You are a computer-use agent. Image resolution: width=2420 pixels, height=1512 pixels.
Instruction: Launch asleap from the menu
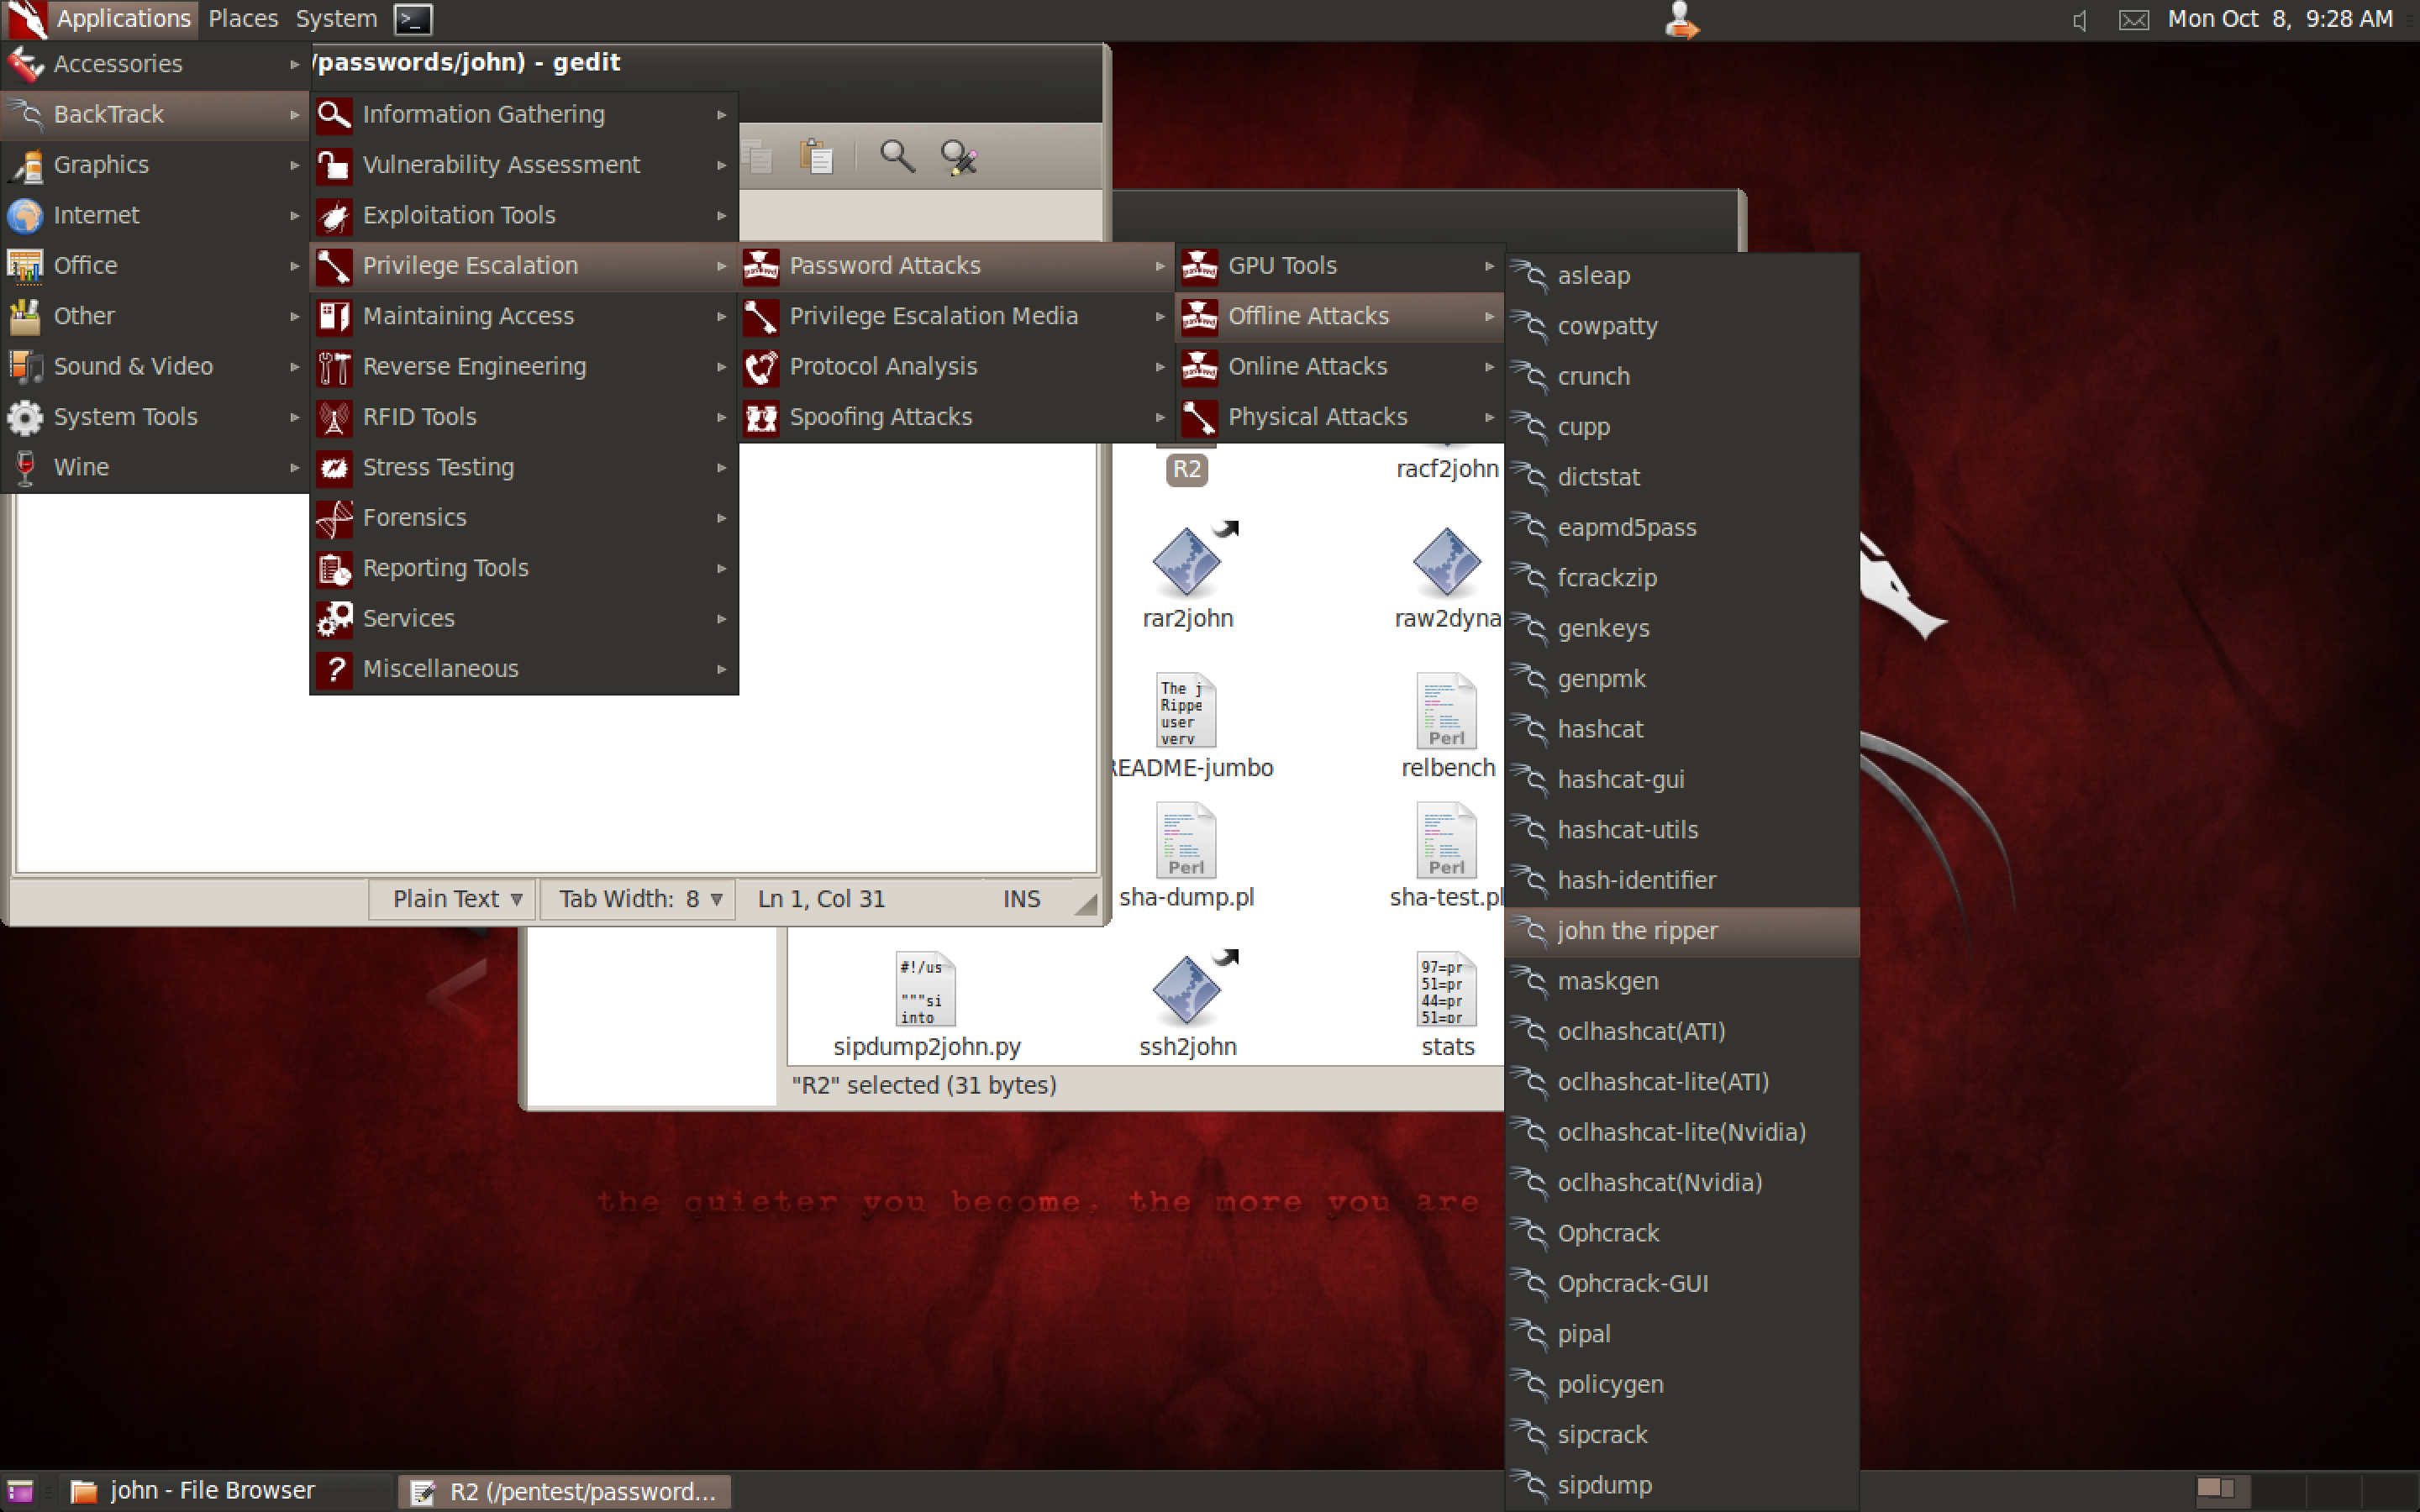1682,276
